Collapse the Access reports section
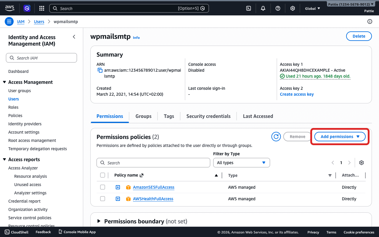The width and height of the screenshot is (379, 237). click(x=4, y=159)
